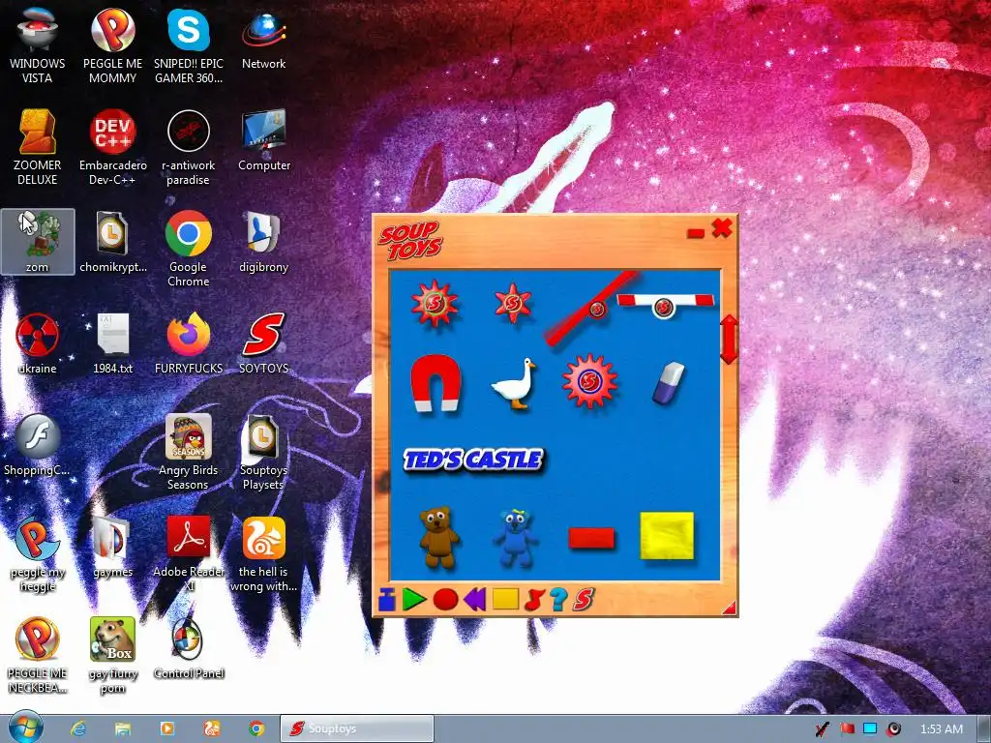Select the diagonal red seesaw plank toy

(591, 309)
